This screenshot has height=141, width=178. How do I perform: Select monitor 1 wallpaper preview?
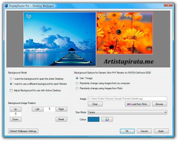(x=60, y=39)
